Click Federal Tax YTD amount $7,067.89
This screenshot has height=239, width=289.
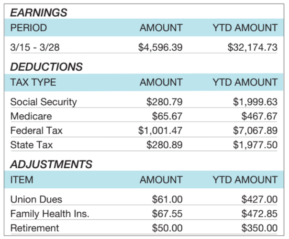pos(255,130)
